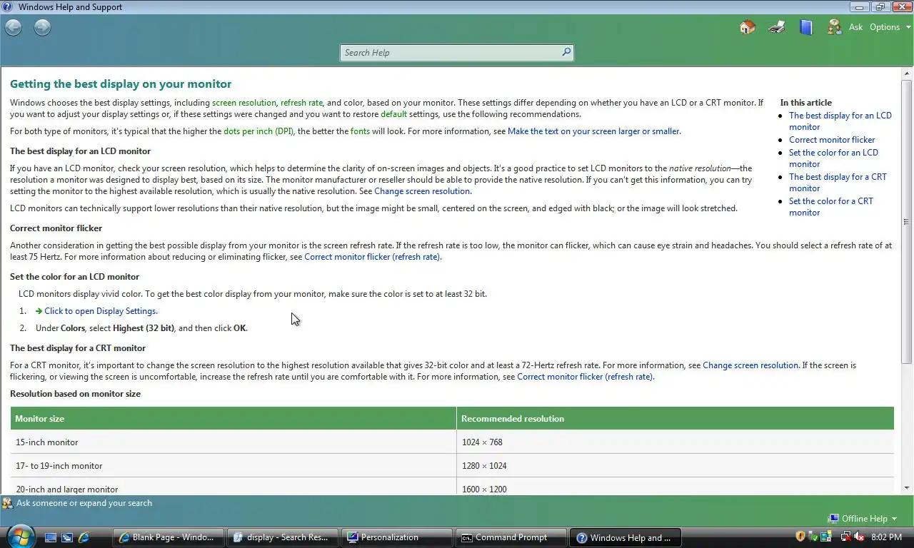Switch to Command Prompt taskbar window
The image size is (914, 548).
coord(511,537)
